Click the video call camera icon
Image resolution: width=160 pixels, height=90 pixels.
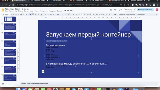tap(119, 10)
